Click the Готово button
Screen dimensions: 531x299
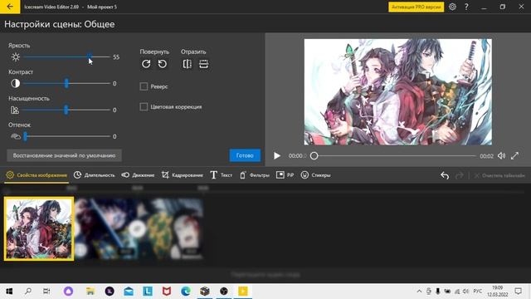(x=245, y=155)
